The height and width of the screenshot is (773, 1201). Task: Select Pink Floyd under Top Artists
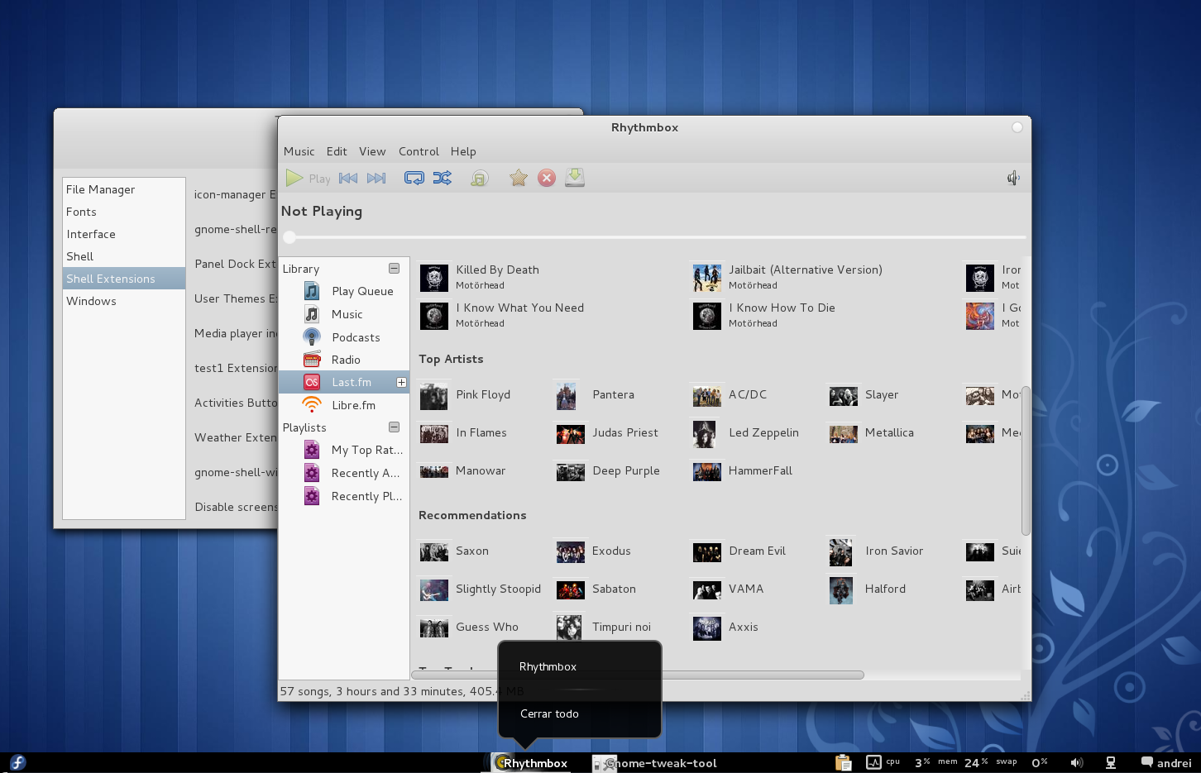483,394
